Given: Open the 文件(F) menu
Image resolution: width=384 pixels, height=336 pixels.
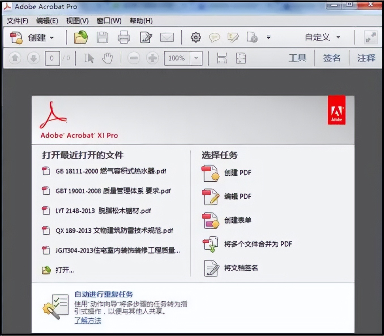Looking at the screenshot, I should click(16, 21).
